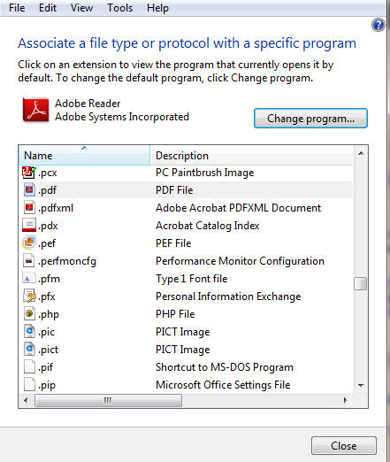
Task: Select the .pdf extension name
Action: click(x=47, y=190)
